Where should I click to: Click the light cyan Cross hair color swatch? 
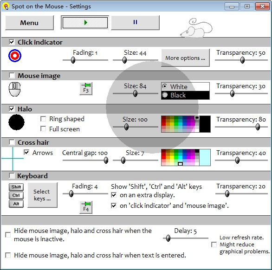click(205, 157)
